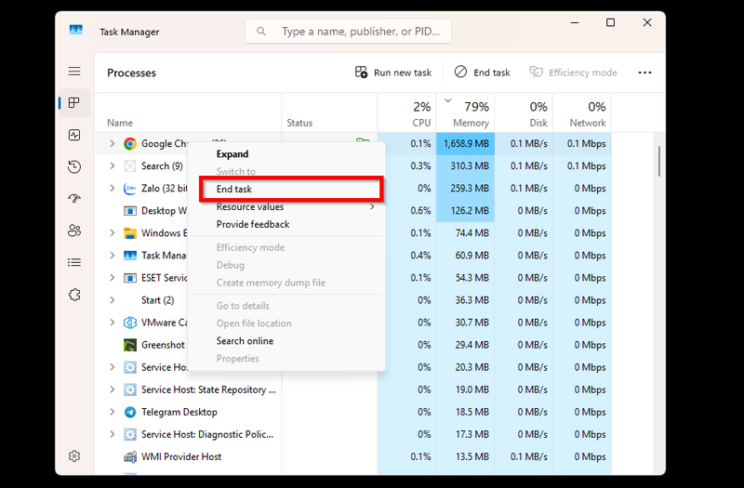Click the Zalo process icon

[x=129, y=189]
